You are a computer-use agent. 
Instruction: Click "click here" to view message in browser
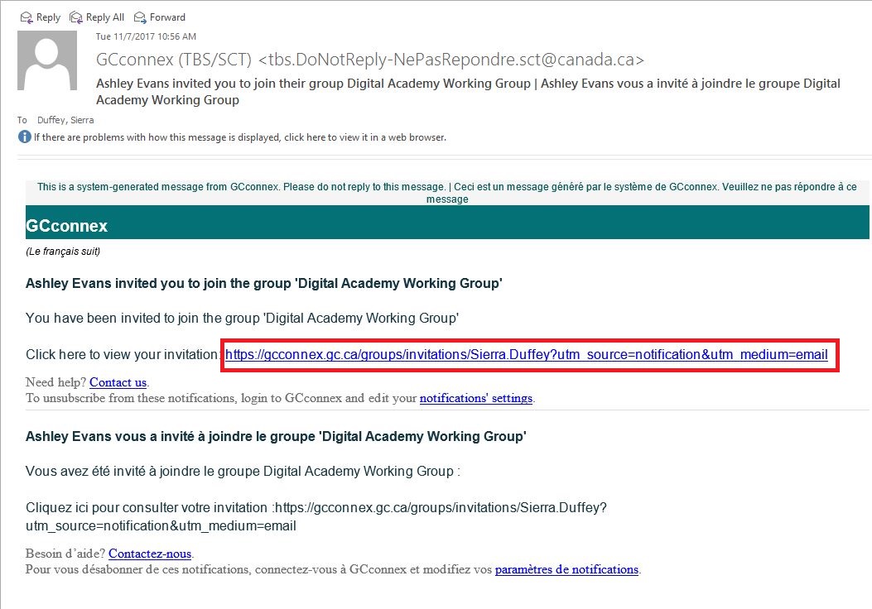pyautogui.click(x=306, y=137)
